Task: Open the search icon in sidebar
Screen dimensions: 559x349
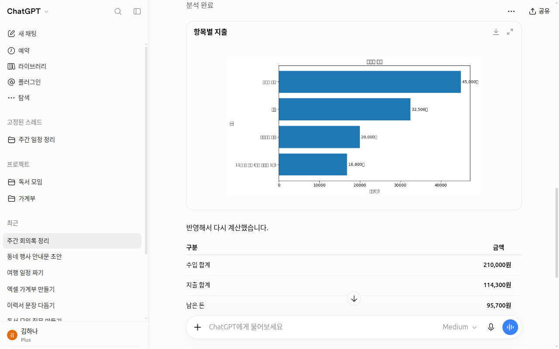Action: pos(118,11)
